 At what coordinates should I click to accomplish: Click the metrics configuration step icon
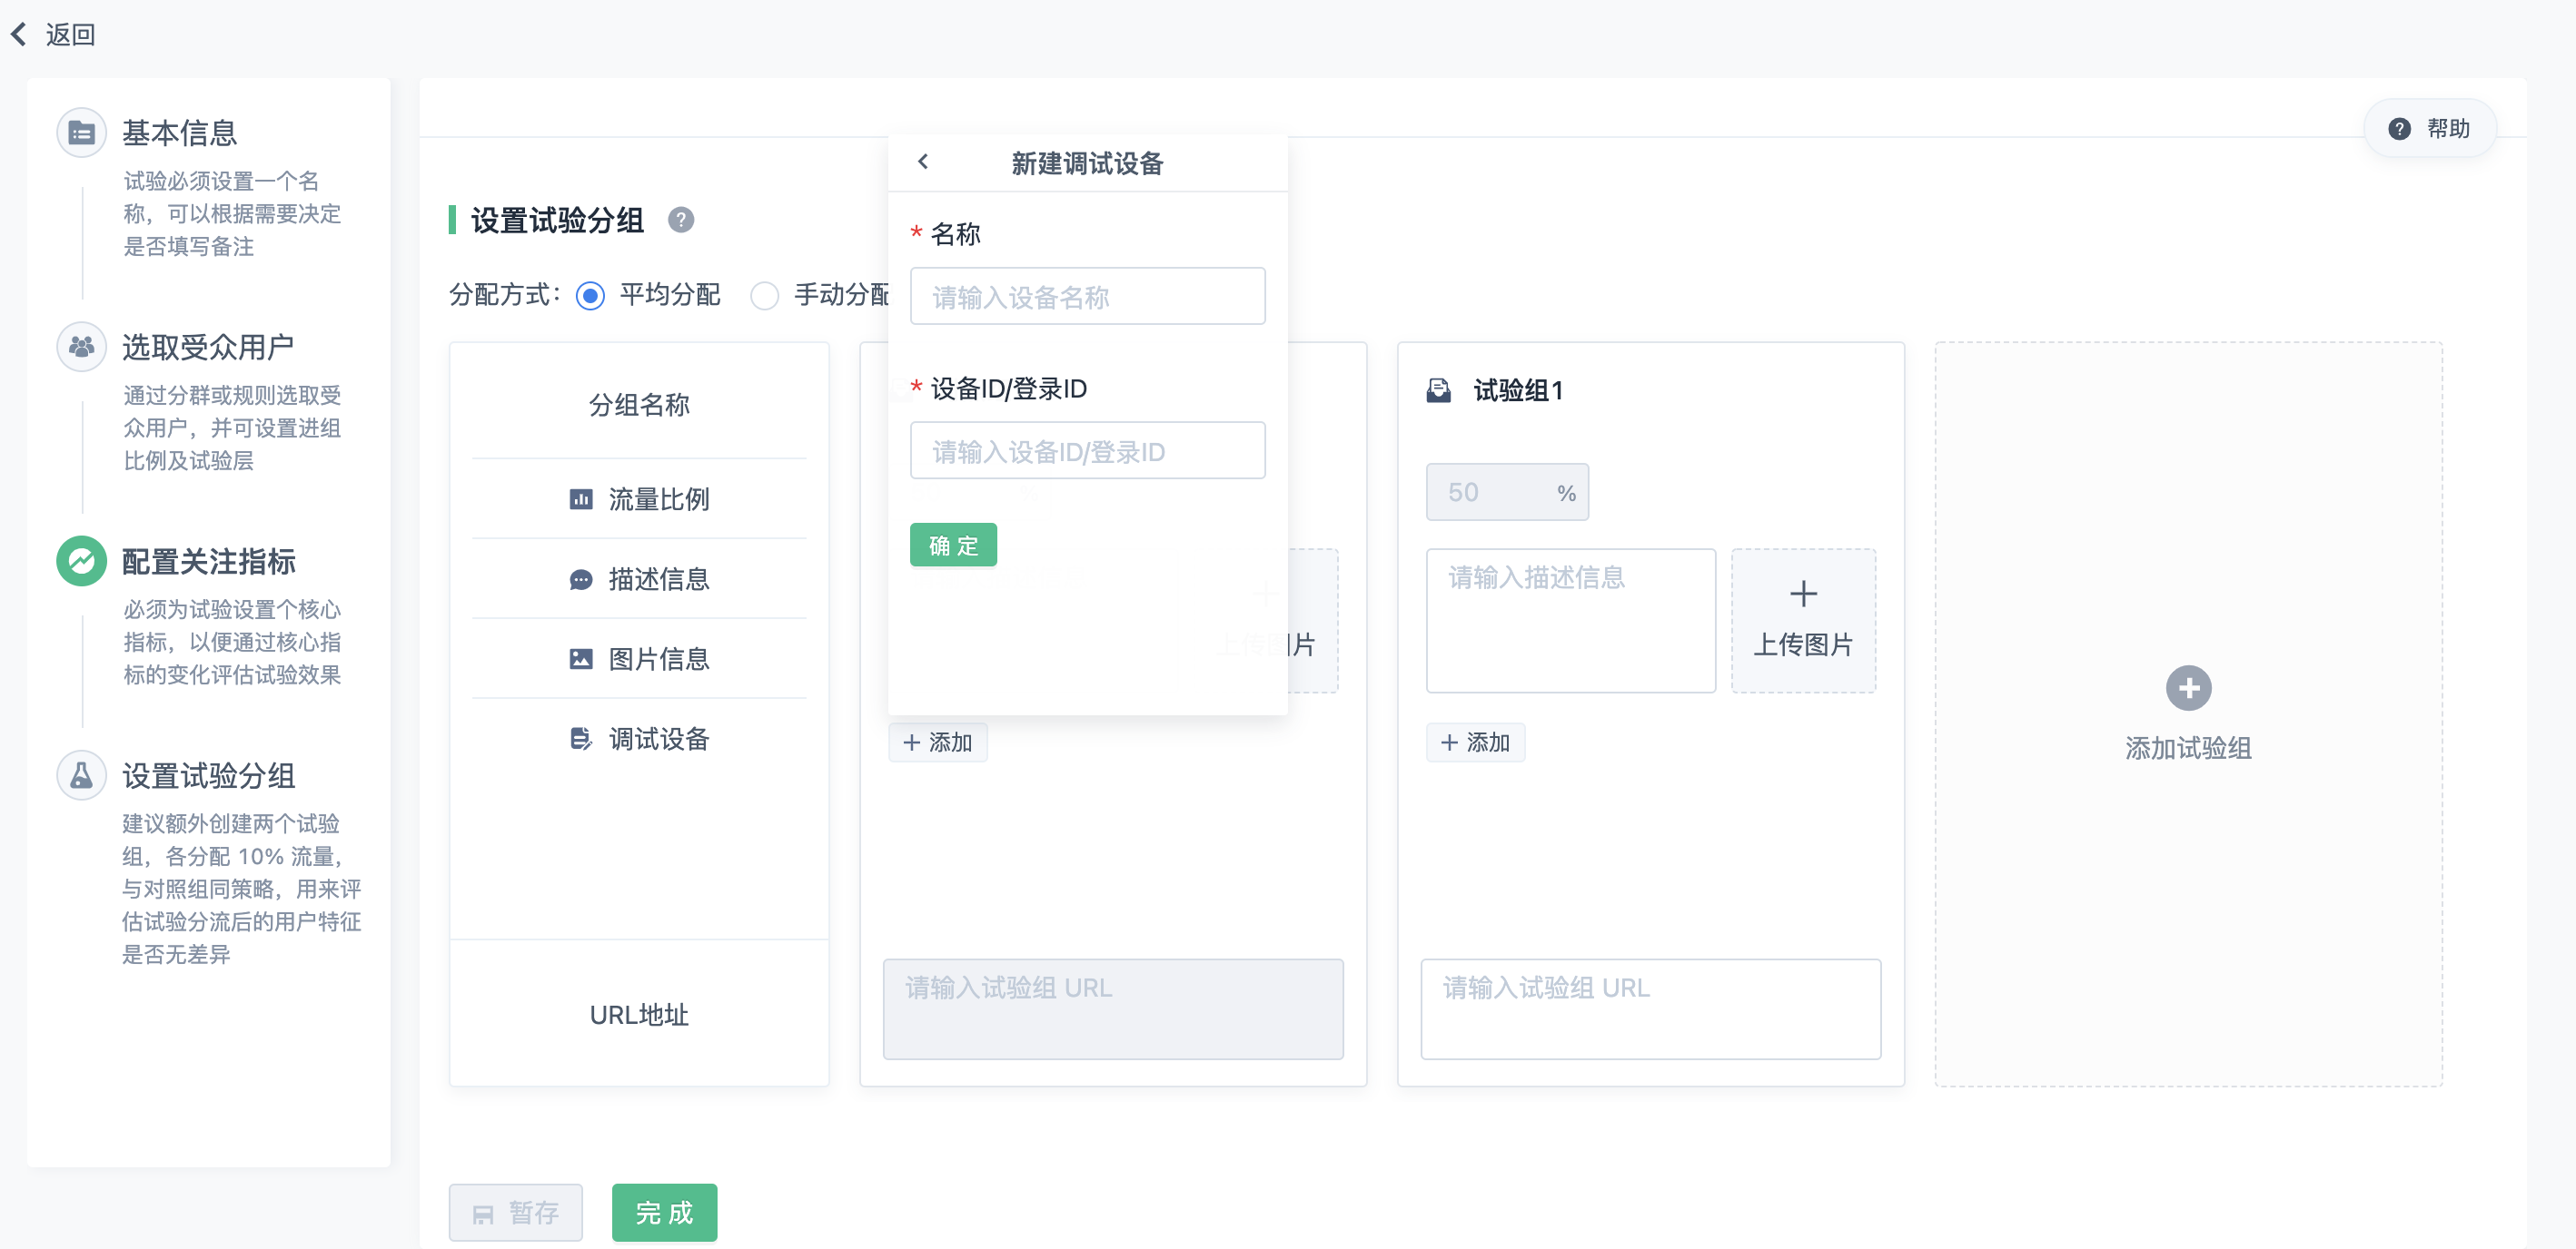coord(81,561)
